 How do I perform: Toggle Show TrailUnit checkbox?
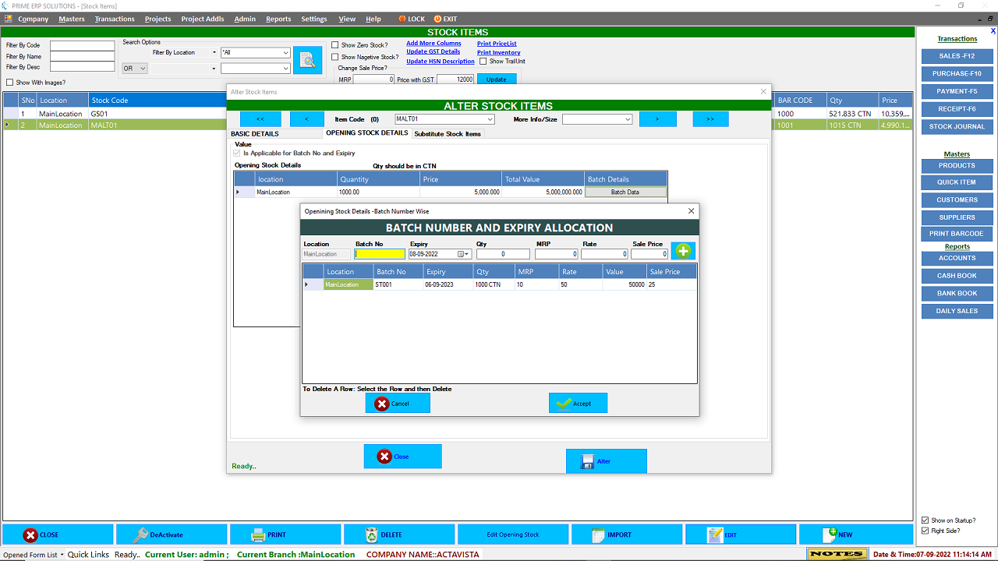pos(483,62)
